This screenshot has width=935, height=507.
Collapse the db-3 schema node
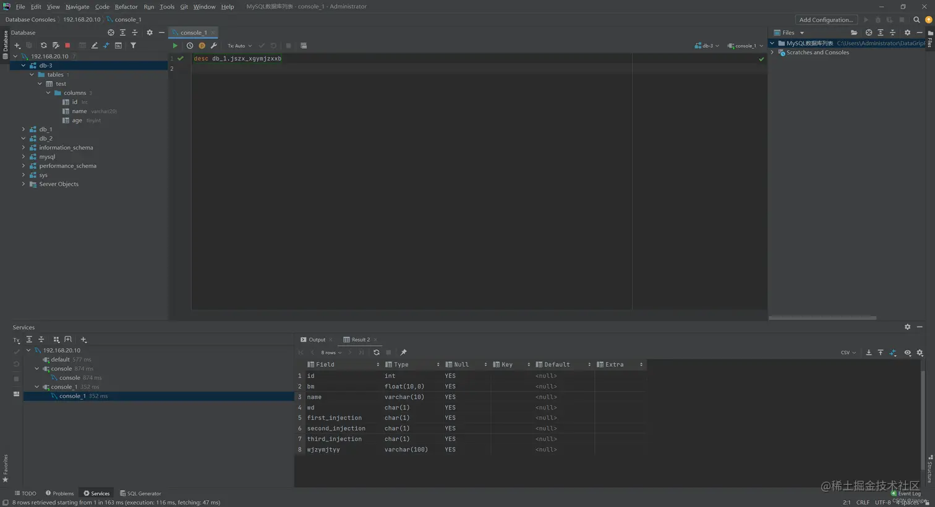(x=23, y=65)
